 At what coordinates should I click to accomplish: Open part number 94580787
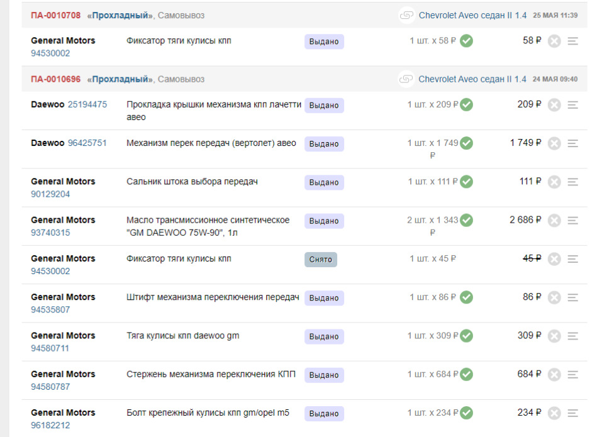click(x=50, y=387)
